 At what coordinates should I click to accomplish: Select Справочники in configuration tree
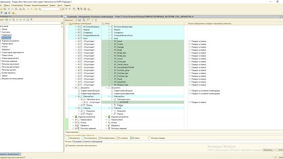coord(7,35)
